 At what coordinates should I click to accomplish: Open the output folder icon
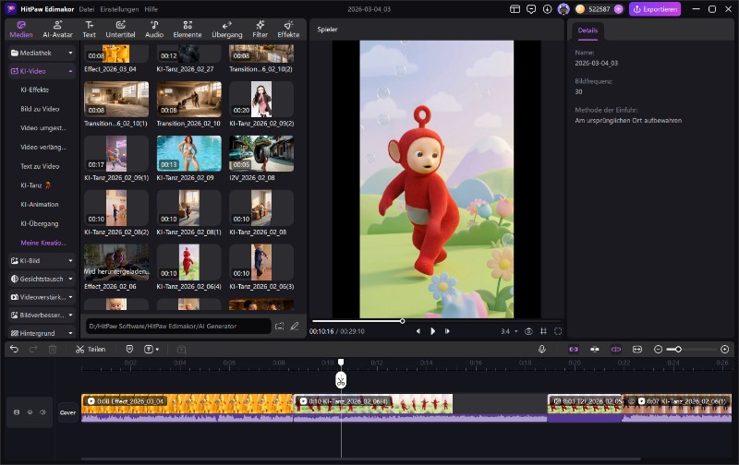280,326
